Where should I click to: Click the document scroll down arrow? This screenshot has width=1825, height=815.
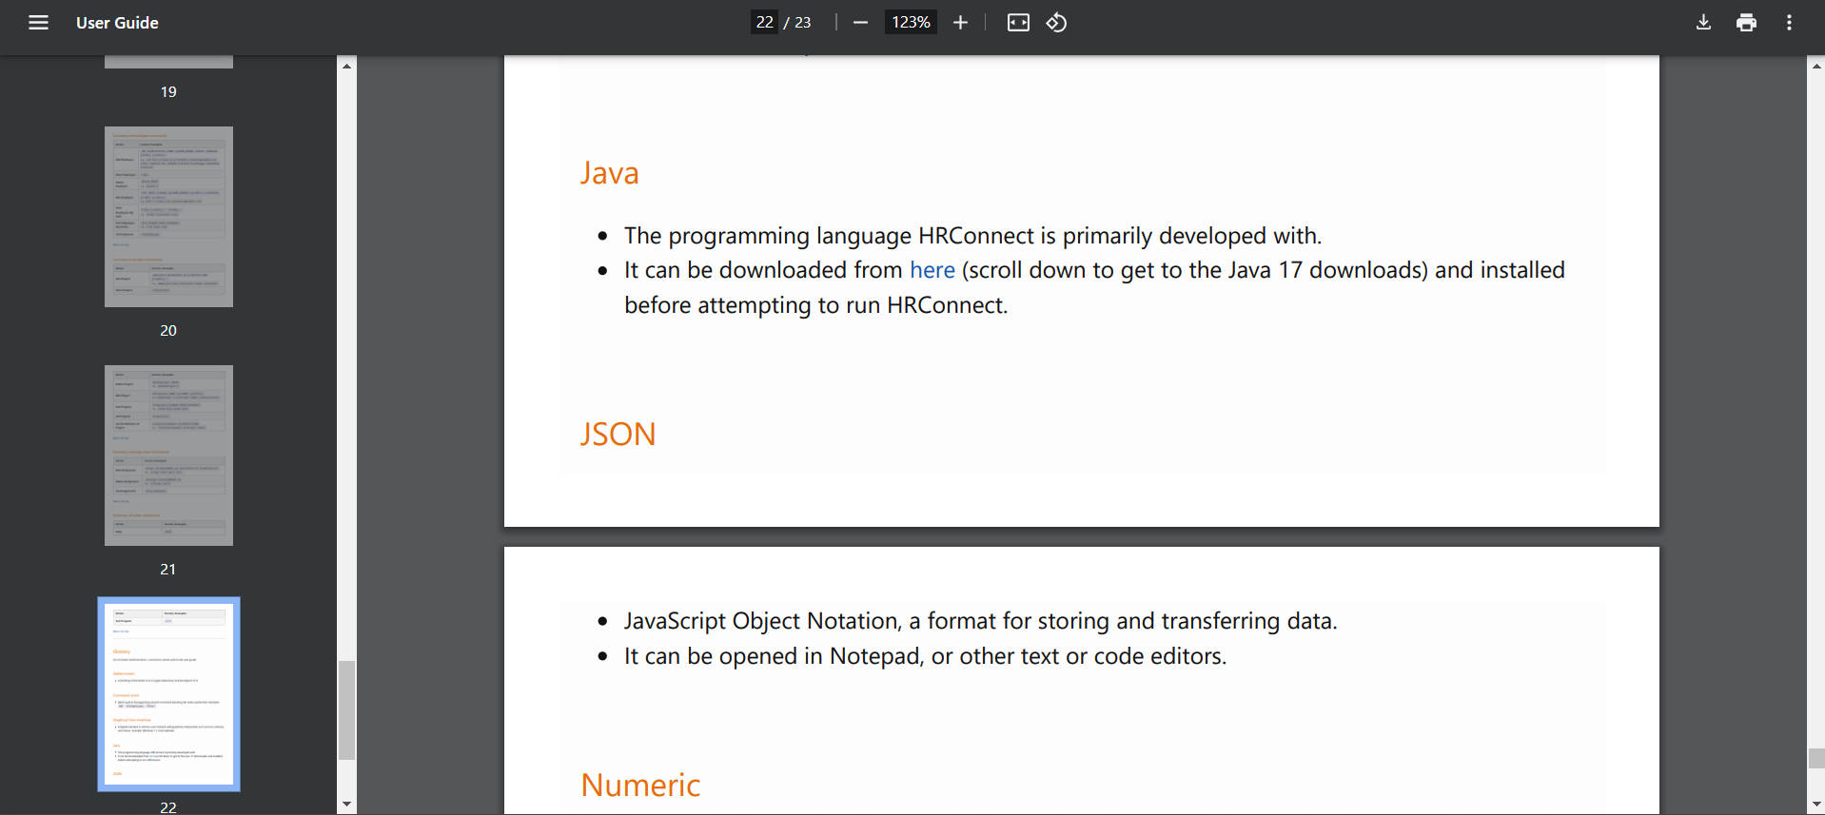[1816, 805]
